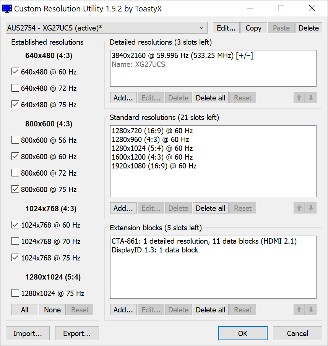Image resolution: width=328 pixels, height=346 pixels.
Task: Cancel and discard changes
Action: point(297,333)
